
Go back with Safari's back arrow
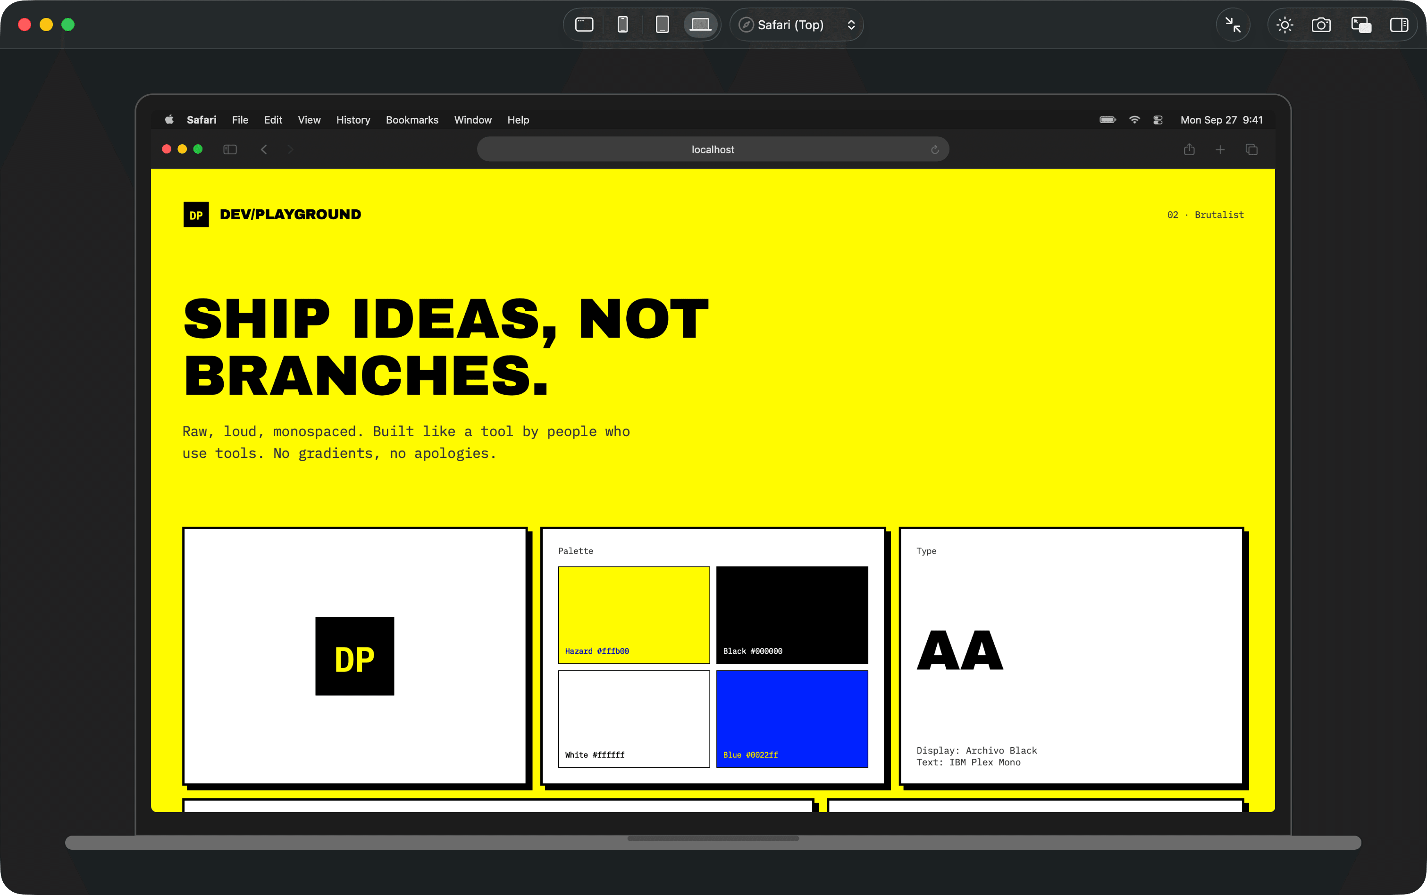(264, 150)
